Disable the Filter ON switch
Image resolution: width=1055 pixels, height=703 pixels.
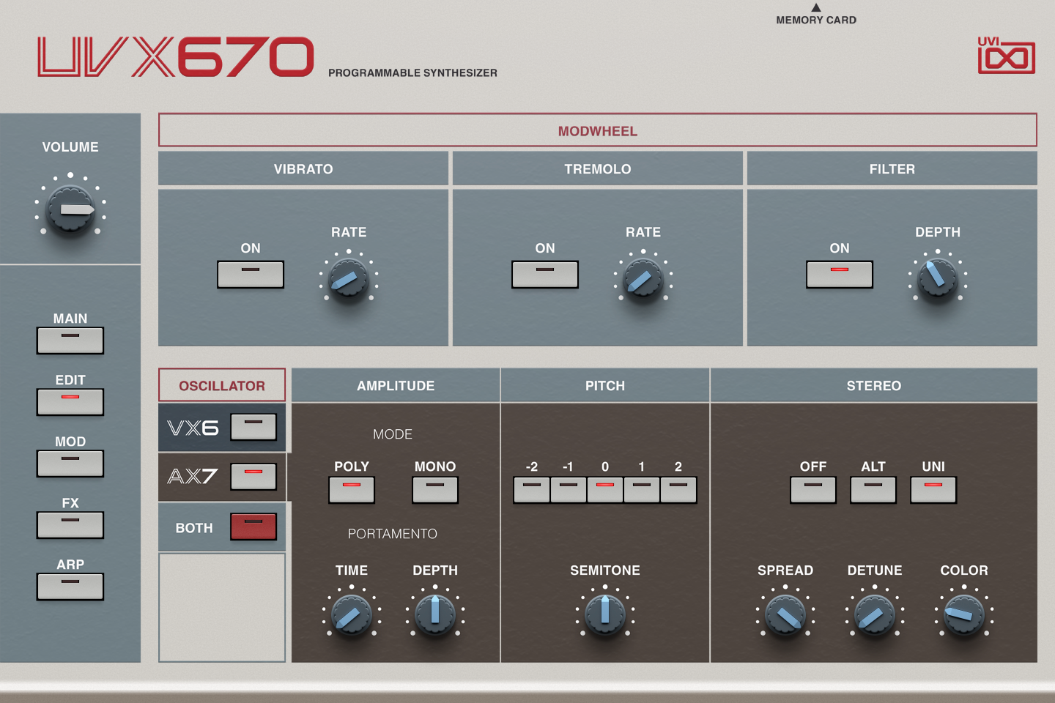840,275
